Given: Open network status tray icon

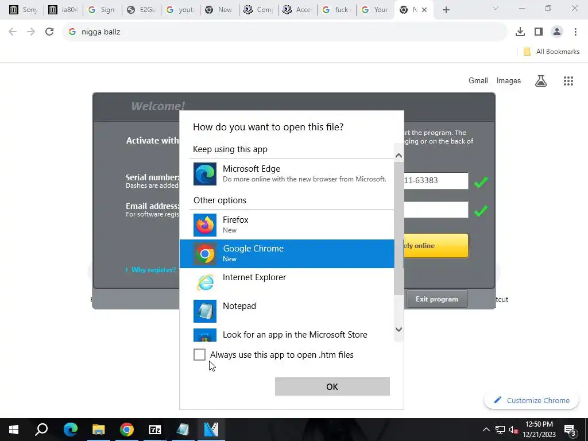Looking at the screenshot, I should [x=500, y=430].
